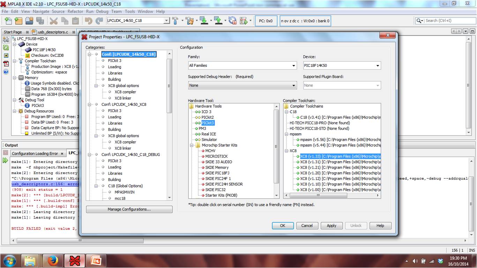
Task: Open the Refactor menu
Action: tap(75, 11)
